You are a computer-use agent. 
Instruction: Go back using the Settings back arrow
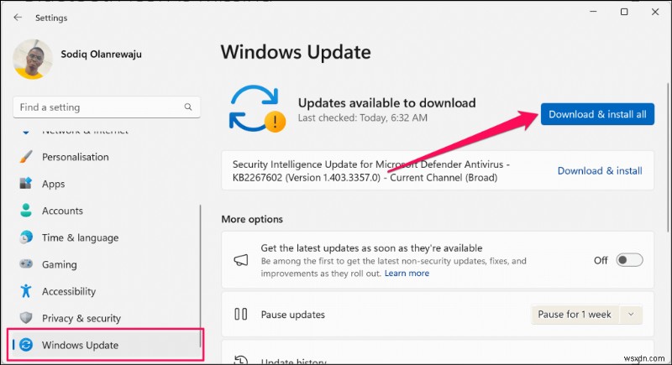click(x=18, y=17)
